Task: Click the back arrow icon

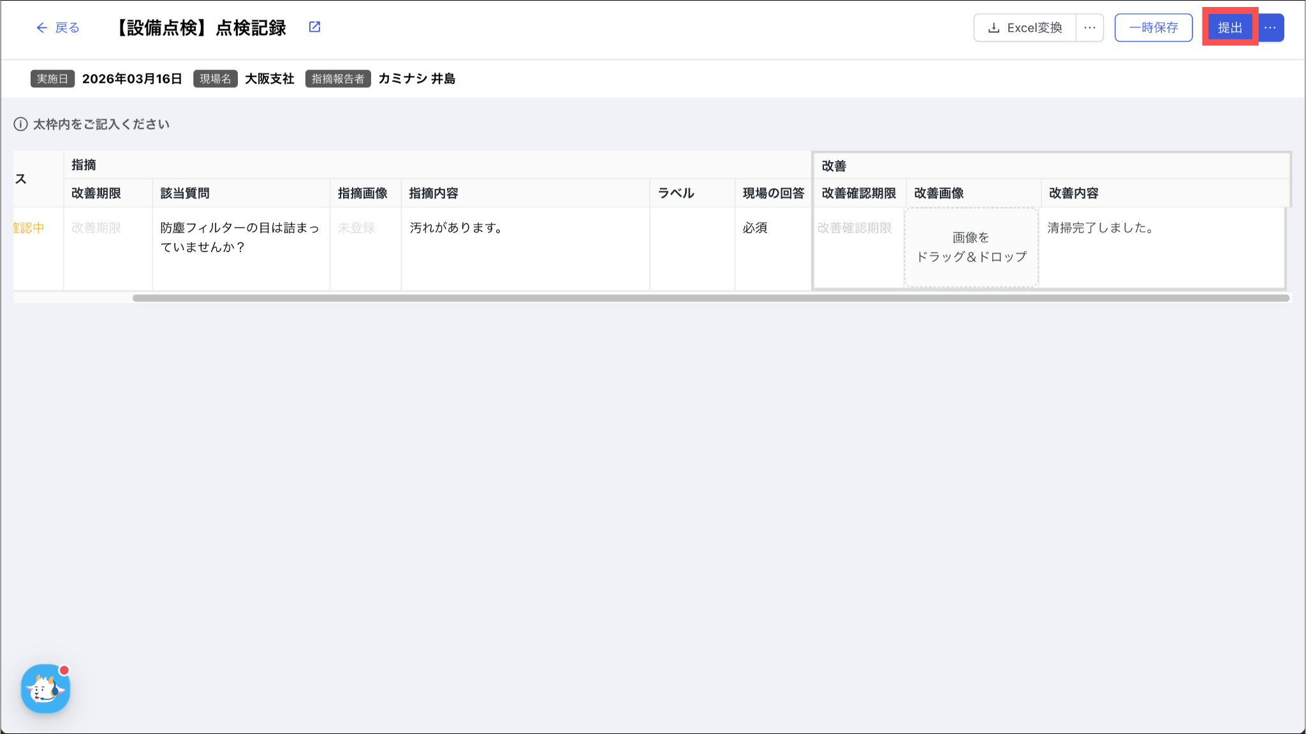Action: (x=41, y=27)
